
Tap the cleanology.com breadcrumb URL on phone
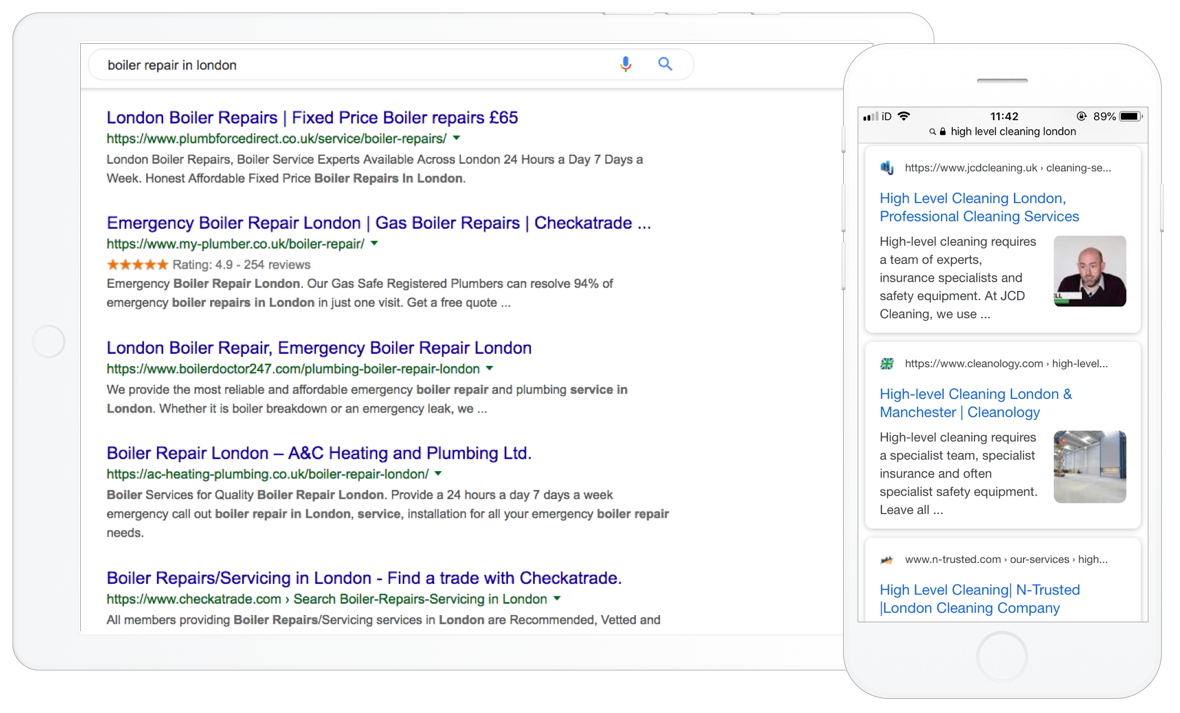tap(1006, 364)
